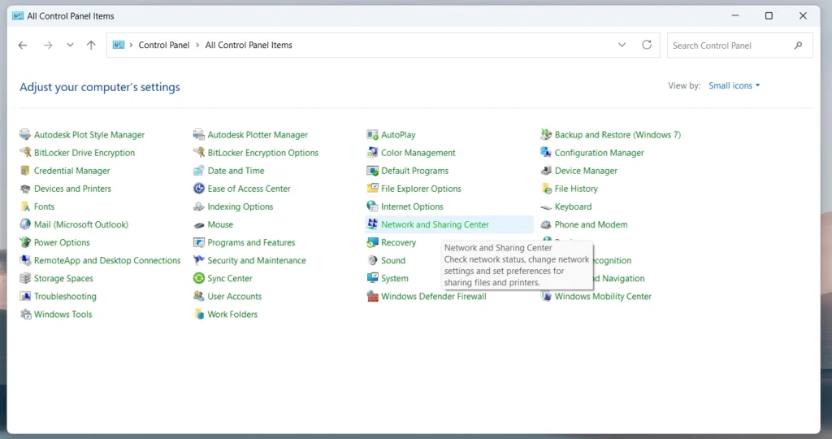The width and height of the screenshot is (832, 439).
Task: Open the User Accounts icon
Action: point(199,297)
